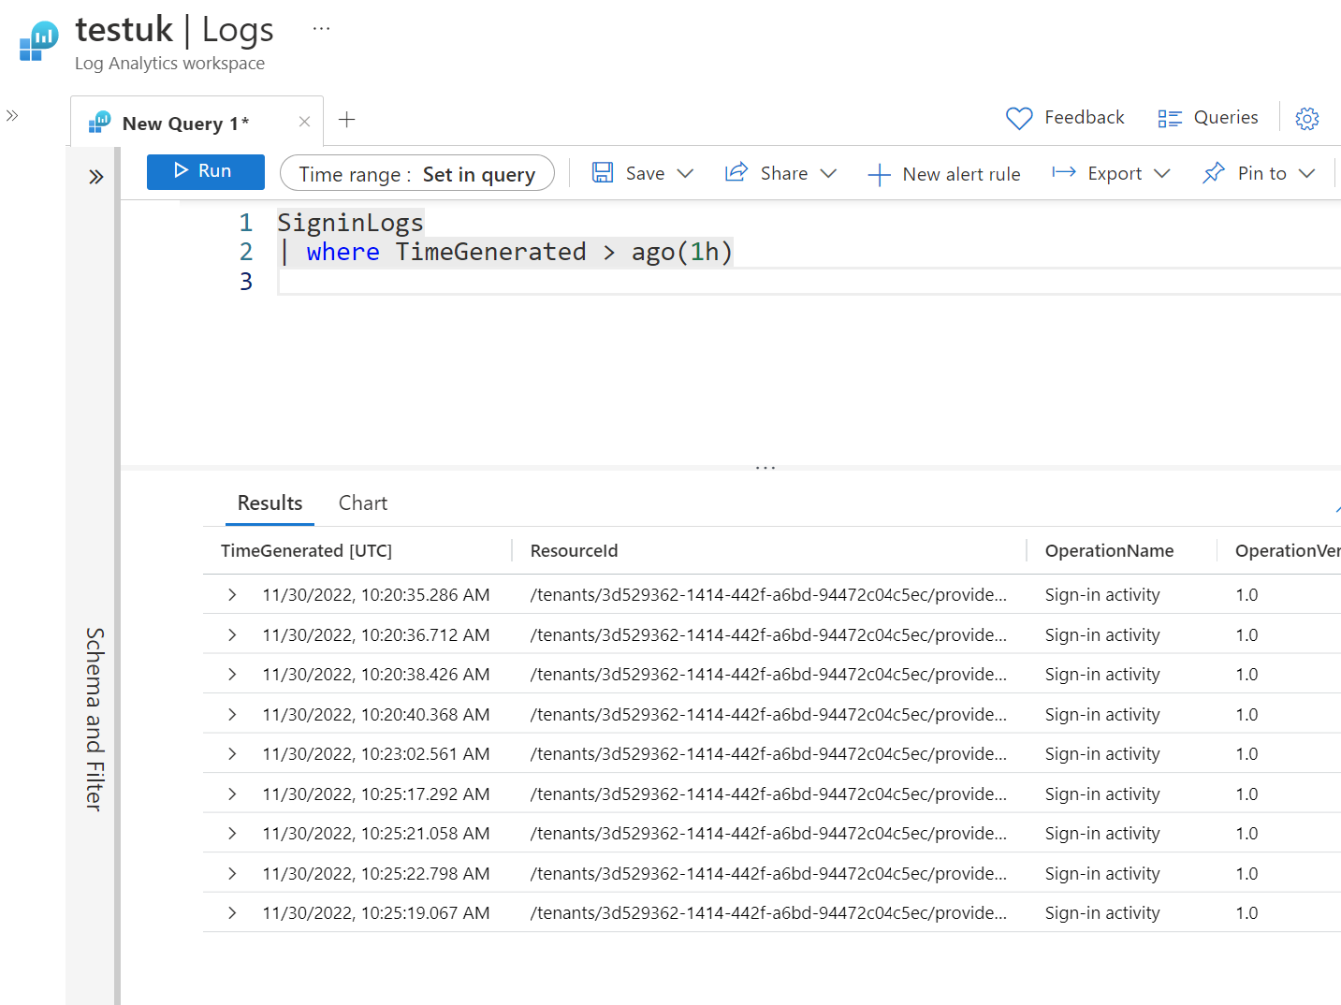Click the New alert rule plus icon
1341x1005 pixels.
point(879,174)
